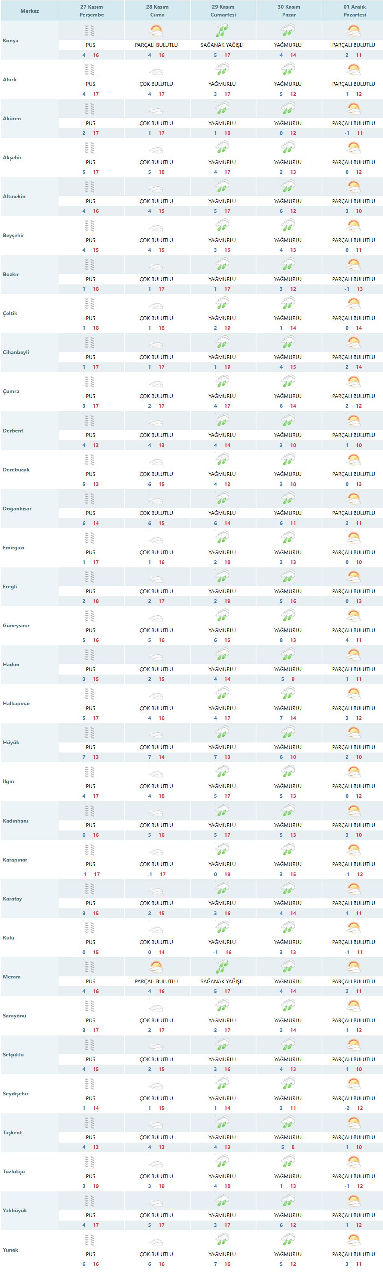Click the Merkez column header
Viewport: 383px width, 1276px height.
pyautogui.click(x=30, y=11)
